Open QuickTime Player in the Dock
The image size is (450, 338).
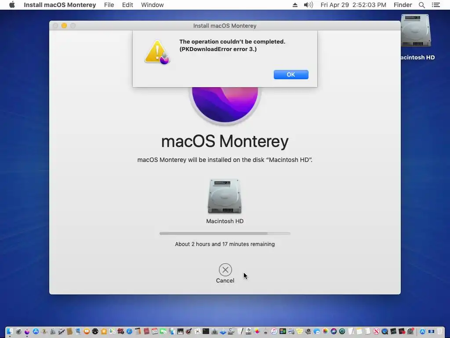[385, 331]
